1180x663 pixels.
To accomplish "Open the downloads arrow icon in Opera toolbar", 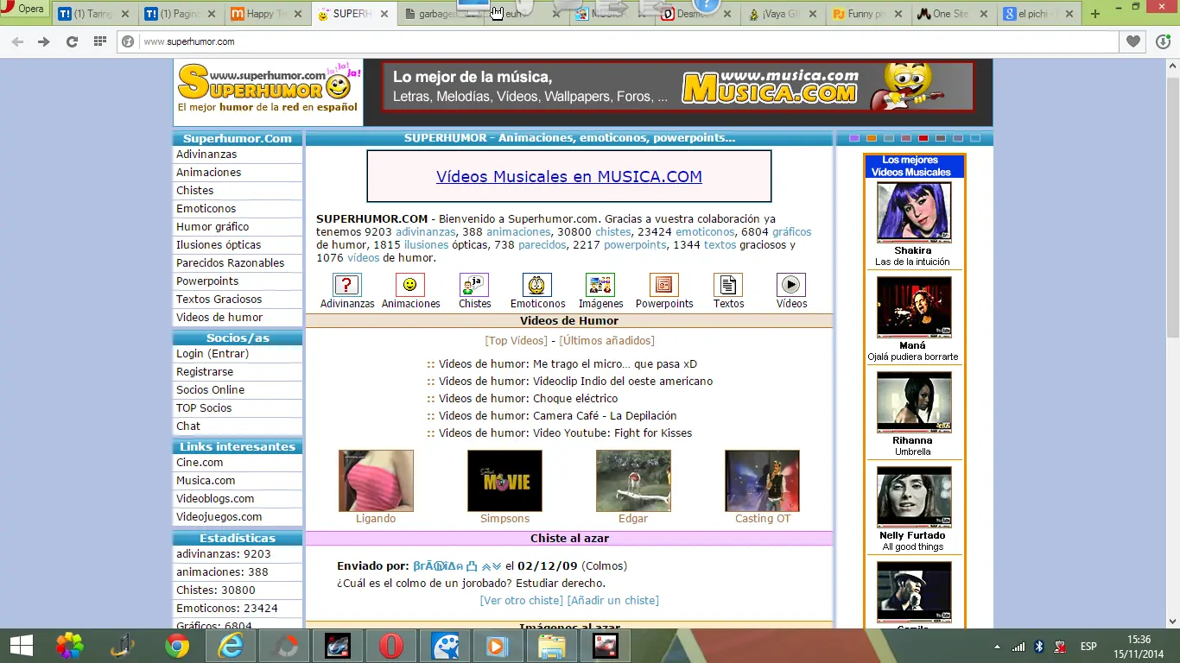I will coord(1162,41).
